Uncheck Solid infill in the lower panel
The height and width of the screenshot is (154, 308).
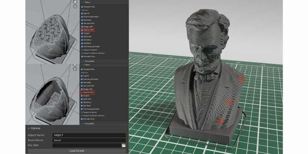[x=82, y=99]
